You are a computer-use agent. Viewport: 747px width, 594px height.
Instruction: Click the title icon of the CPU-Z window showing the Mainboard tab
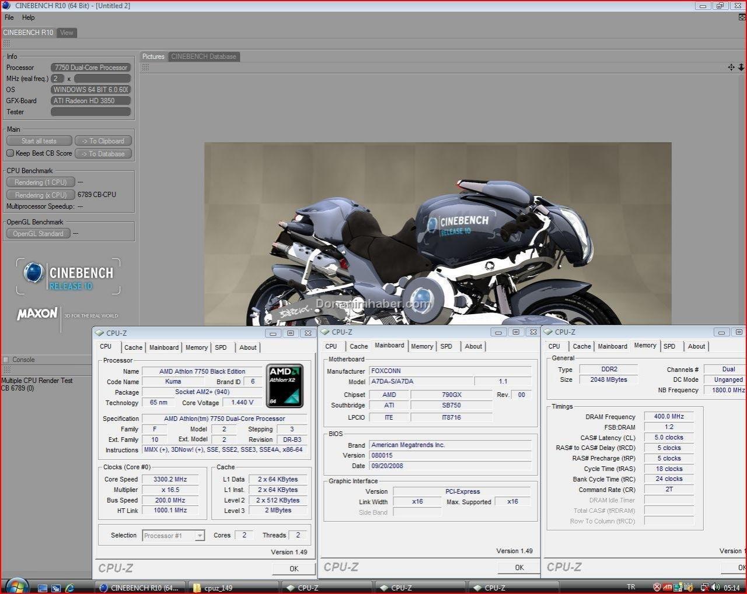coord(325,332)
